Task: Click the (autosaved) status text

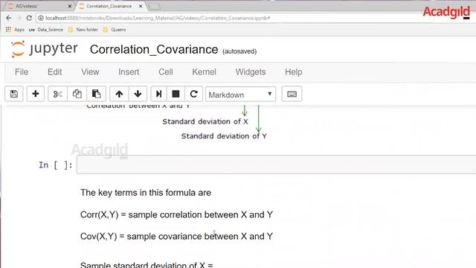Action: [239, 51]
